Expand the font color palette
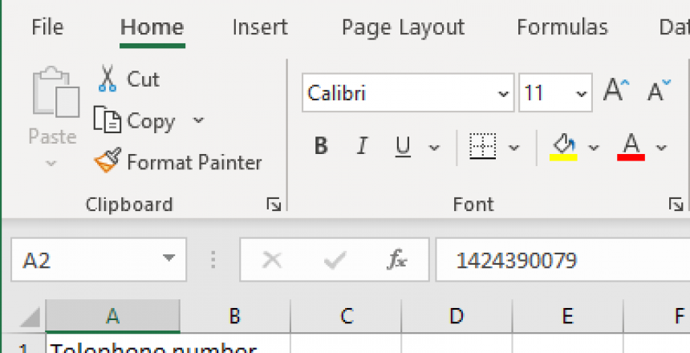This screenshot has width=690, height=353. pos(661,147)
